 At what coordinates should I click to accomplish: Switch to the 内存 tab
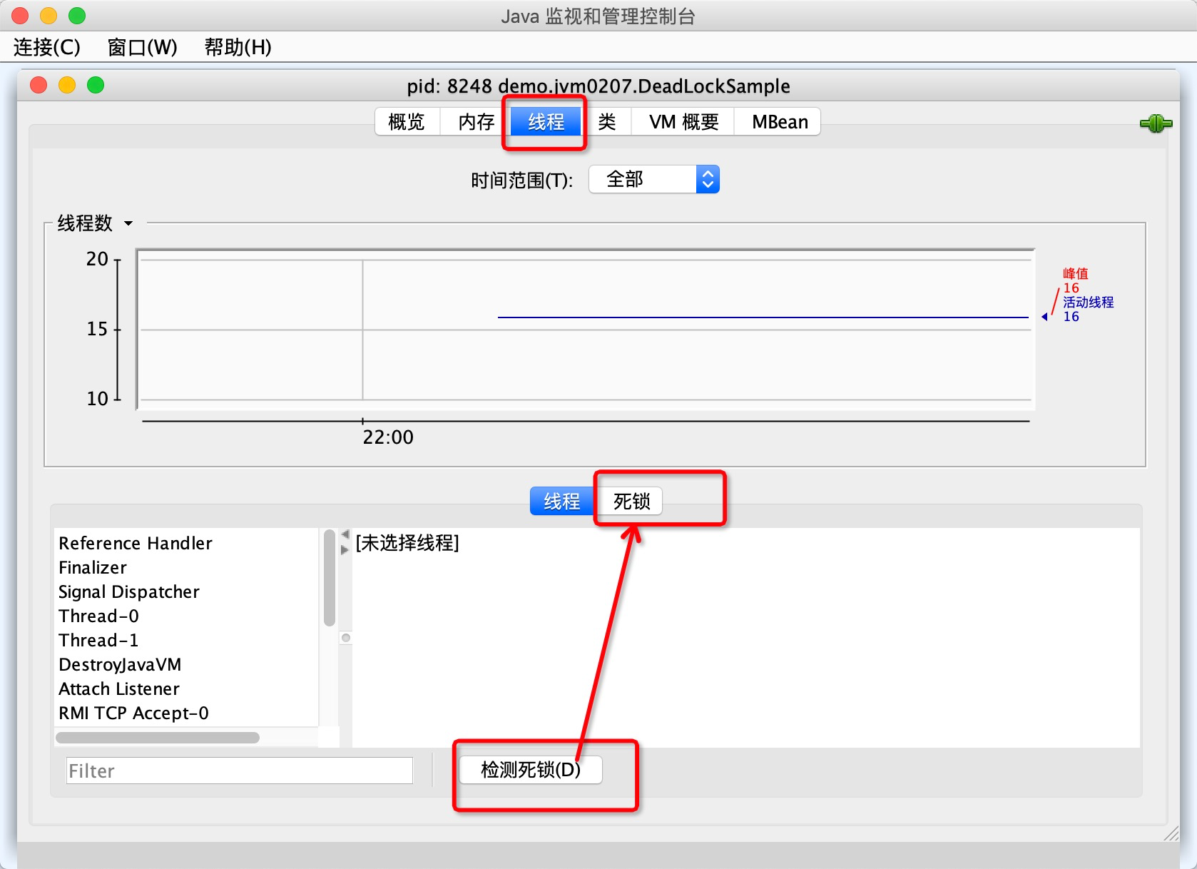pyautogui.click(x=476, y=122)
